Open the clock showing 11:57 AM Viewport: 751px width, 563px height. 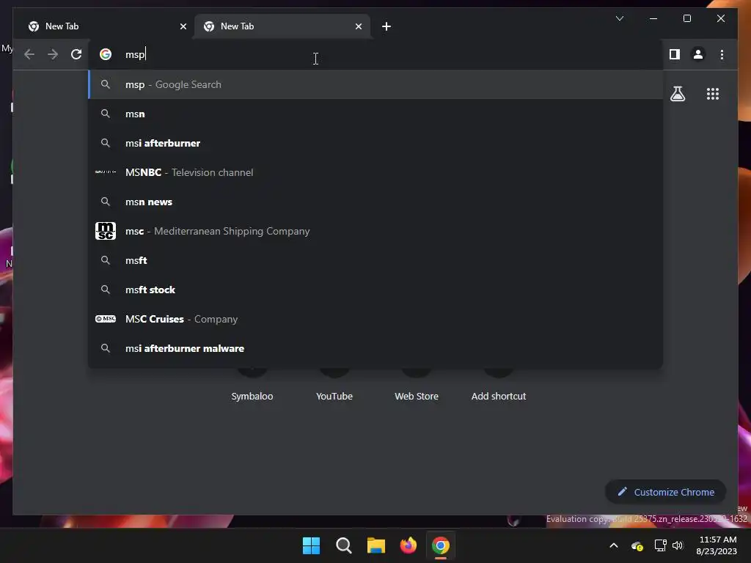(717, 545)
